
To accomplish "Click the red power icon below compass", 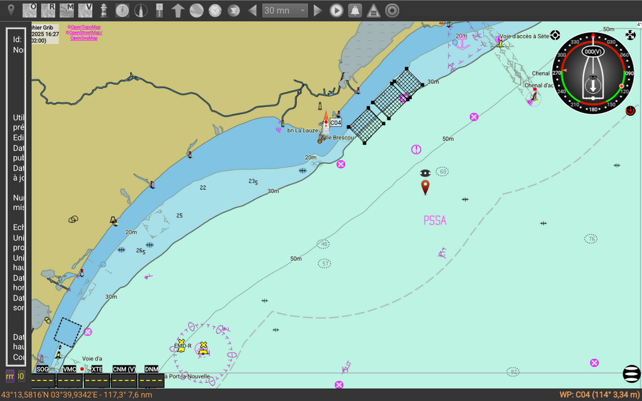I will pos(631,110).
